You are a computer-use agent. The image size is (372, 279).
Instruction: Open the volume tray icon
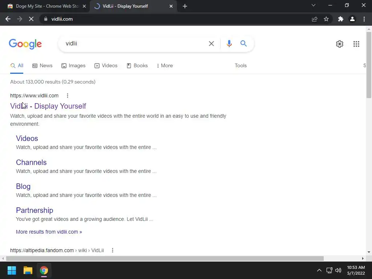click(338, 270)
